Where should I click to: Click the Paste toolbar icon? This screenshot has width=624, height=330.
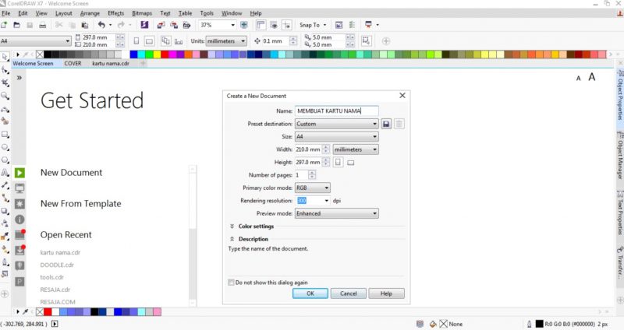point(85,25)
